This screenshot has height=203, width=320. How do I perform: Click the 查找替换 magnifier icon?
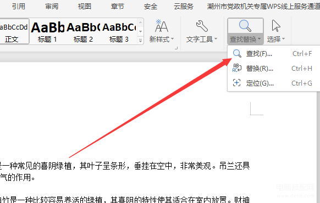coord(245,26)
